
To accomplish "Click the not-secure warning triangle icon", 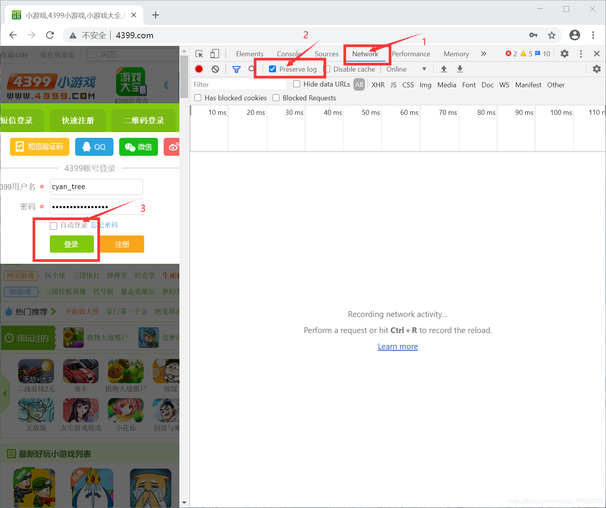I will point(73,36).
